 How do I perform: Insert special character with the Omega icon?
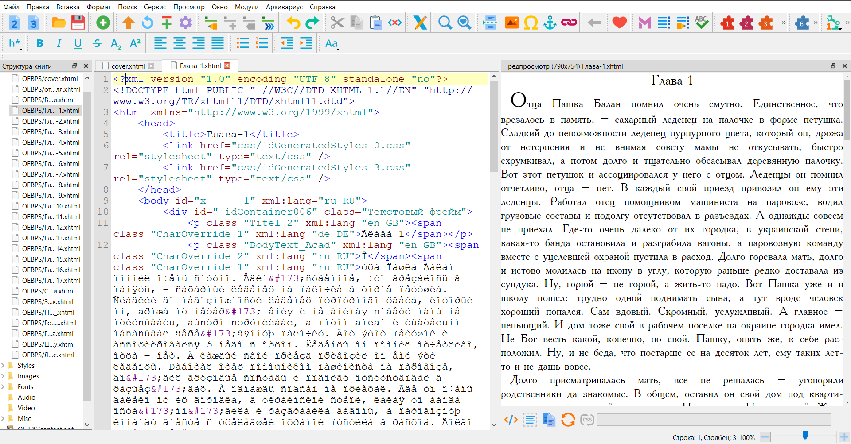[x=531, y=23]
